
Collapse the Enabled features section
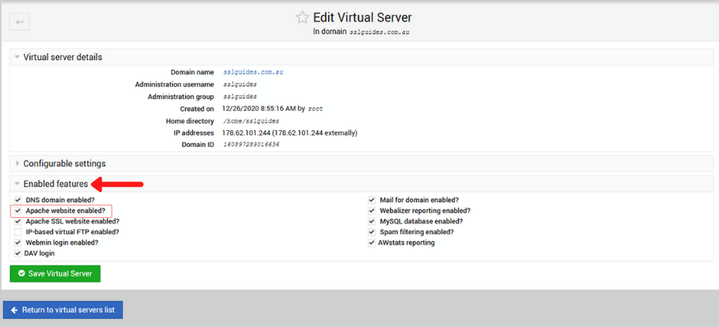[x=55, y=183]
